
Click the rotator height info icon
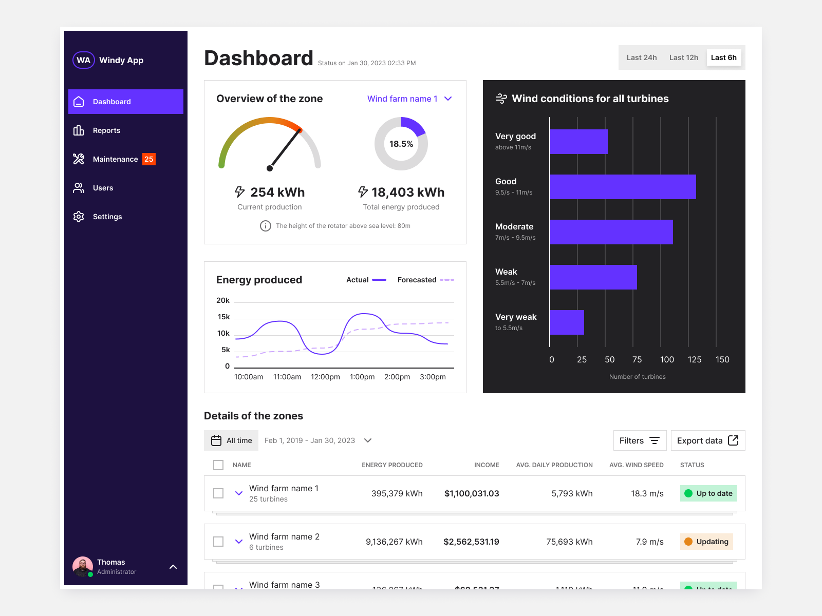click(265, 225)
